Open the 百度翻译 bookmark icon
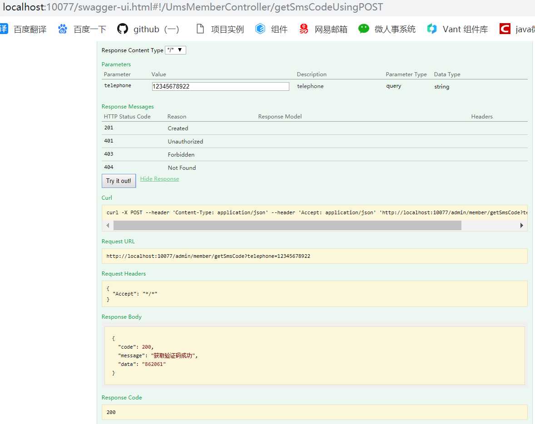The width and height of the screenshot is (535, 424). click(4, 29)
